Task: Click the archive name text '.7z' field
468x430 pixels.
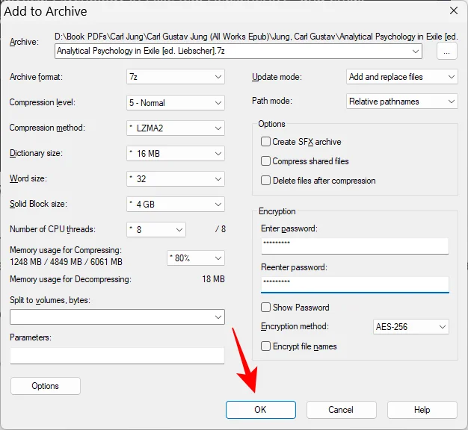Action: point(238,52)
